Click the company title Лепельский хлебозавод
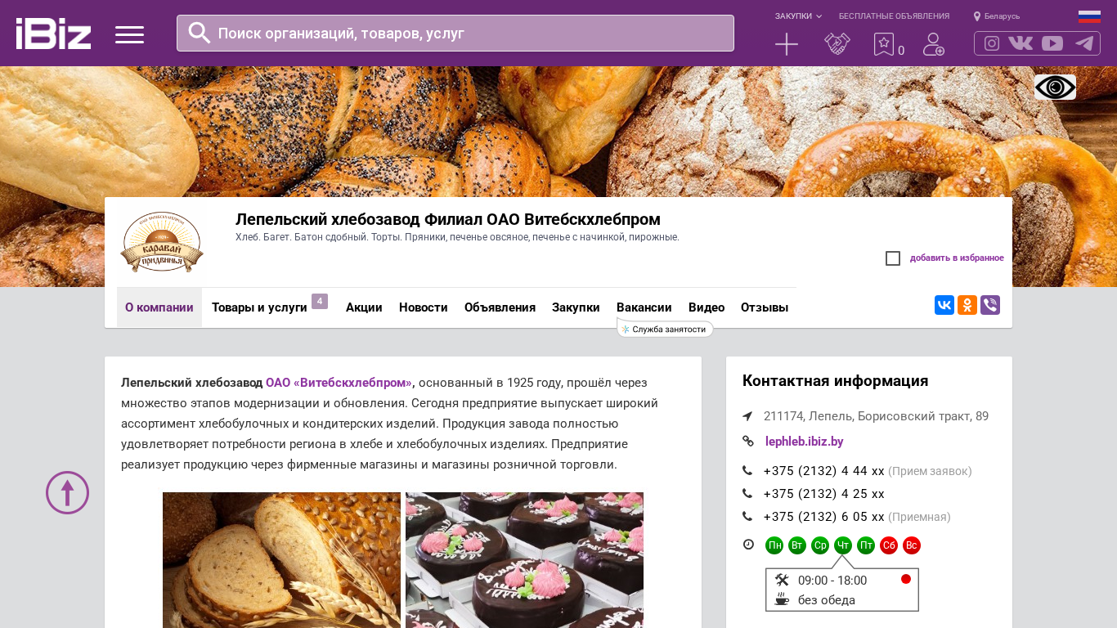The image size is (1117, 628). 448,219
